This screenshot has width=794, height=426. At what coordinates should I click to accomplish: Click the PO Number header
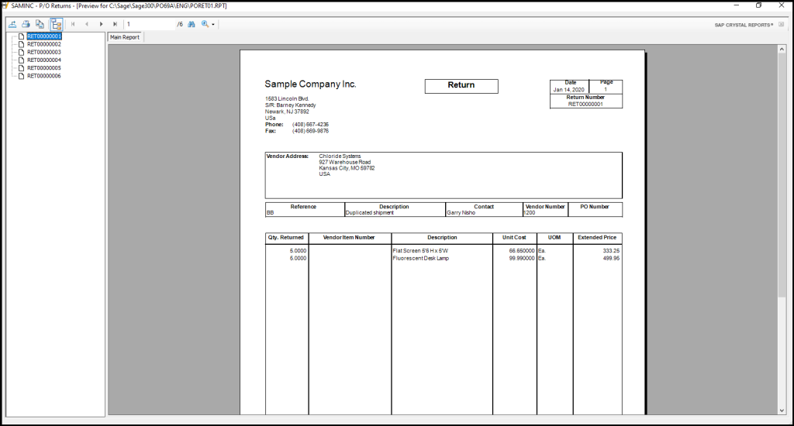[x=595, y=207]
